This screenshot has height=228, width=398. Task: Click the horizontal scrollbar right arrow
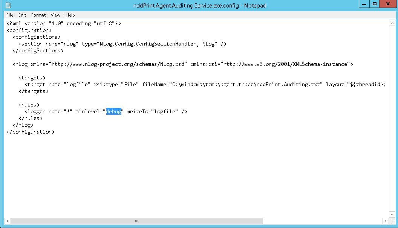pos(386,221)
